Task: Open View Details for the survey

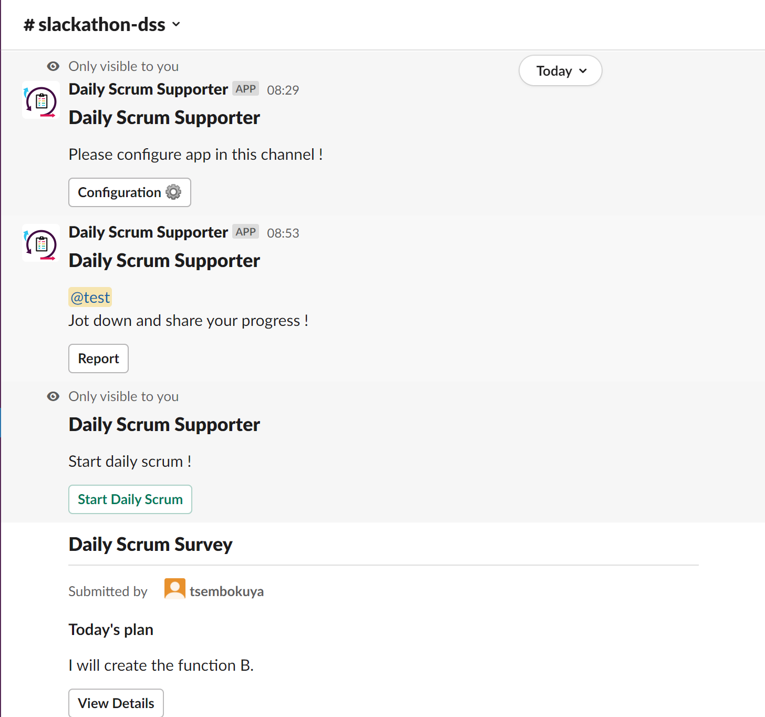Action: point(116,703)
